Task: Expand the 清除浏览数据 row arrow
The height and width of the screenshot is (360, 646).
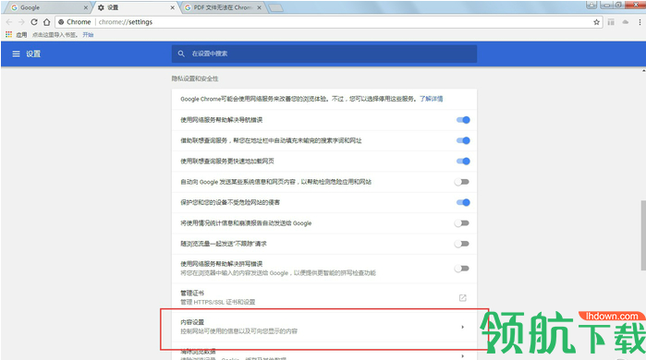Action: [x=463, y=356]
